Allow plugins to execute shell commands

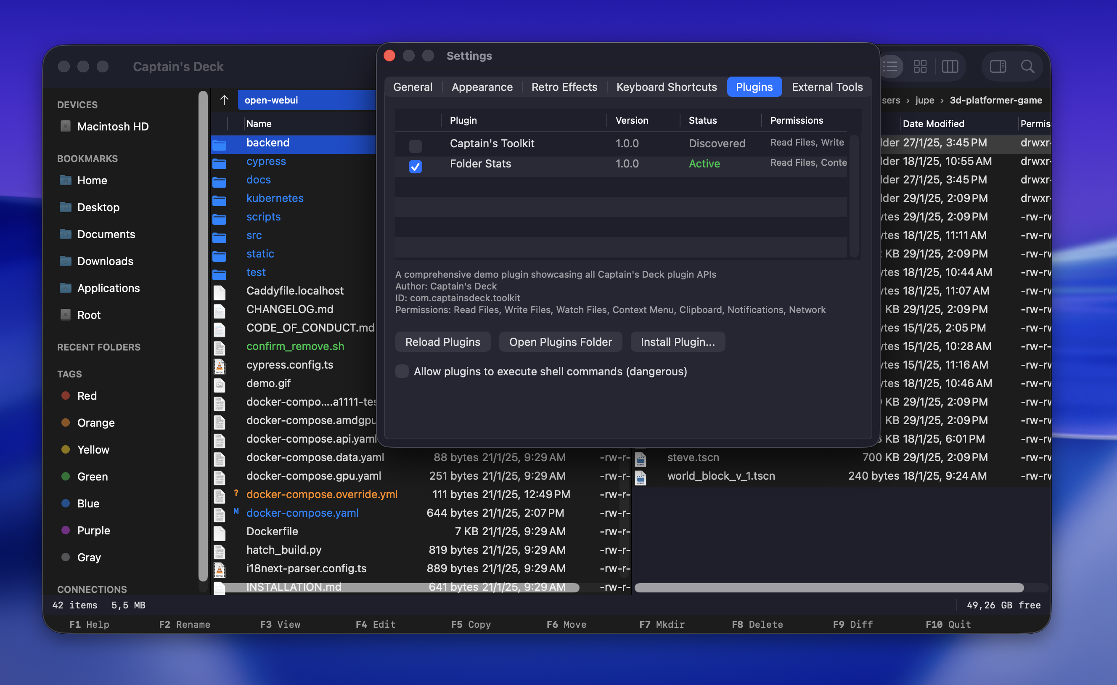click(402, 371)
